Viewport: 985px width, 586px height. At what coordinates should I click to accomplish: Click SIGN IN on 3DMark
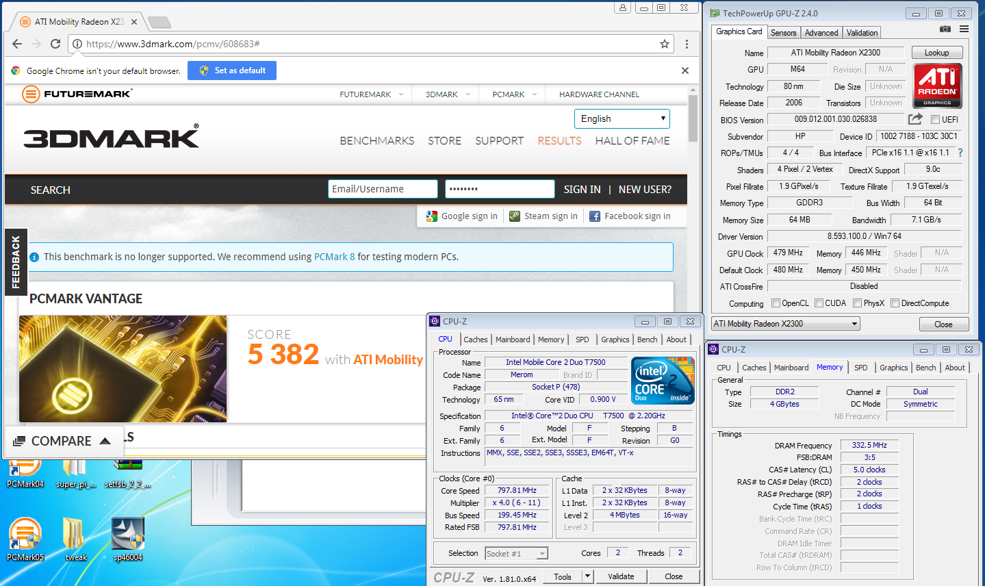pos(582,190)
